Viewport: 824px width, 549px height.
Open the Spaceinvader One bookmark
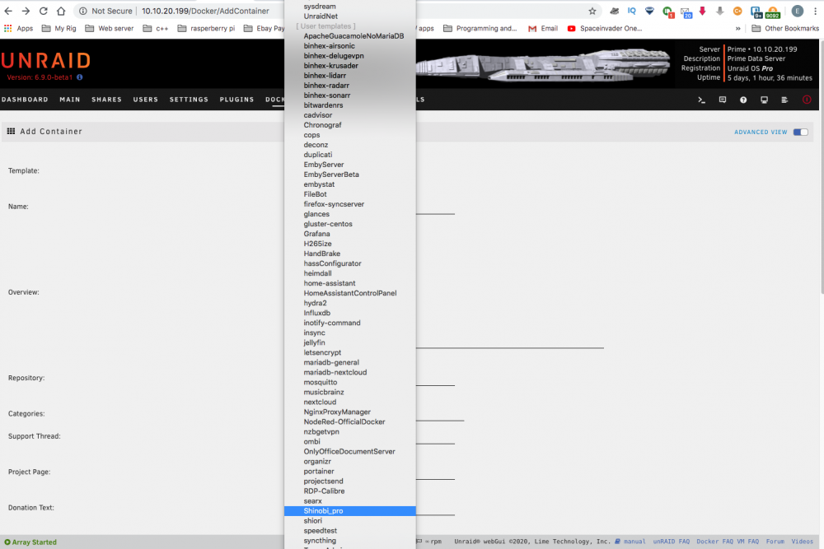(x=605, y=28)
